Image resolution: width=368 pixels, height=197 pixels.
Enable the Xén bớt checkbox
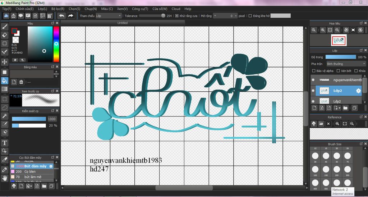point(338,71)
